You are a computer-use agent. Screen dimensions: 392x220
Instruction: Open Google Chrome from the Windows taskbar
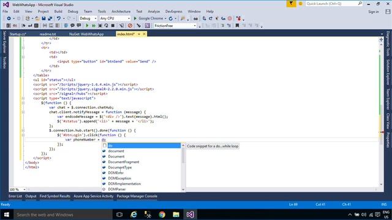[162, 215]
